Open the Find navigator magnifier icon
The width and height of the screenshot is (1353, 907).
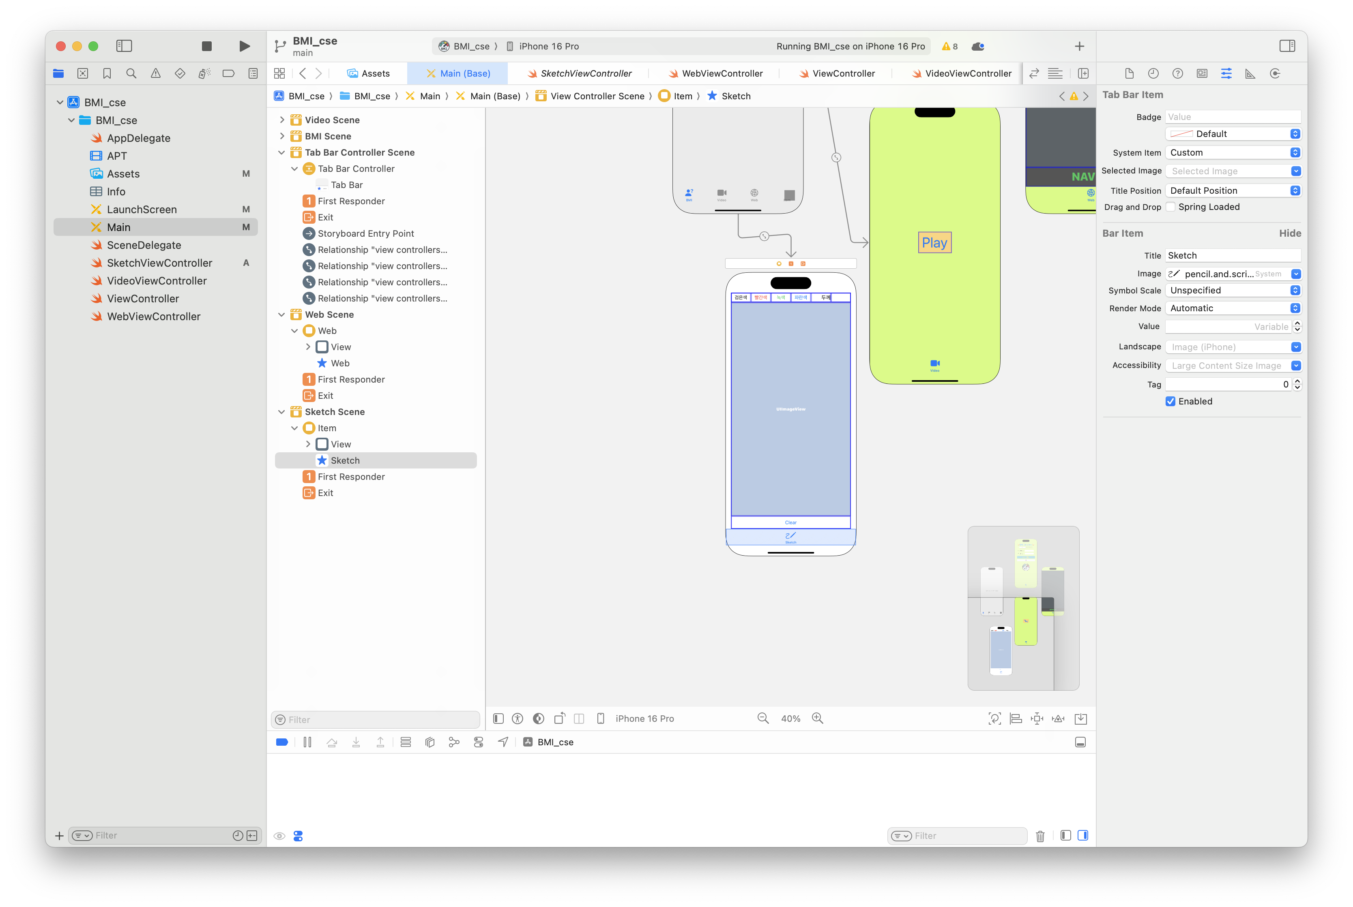click(131, 73)
